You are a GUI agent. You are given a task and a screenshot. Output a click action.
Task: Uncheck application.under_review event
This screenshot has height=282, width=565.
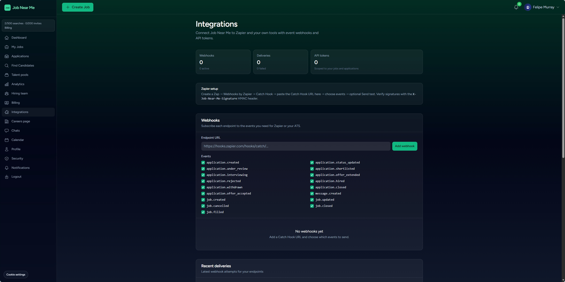coord(203,169)
